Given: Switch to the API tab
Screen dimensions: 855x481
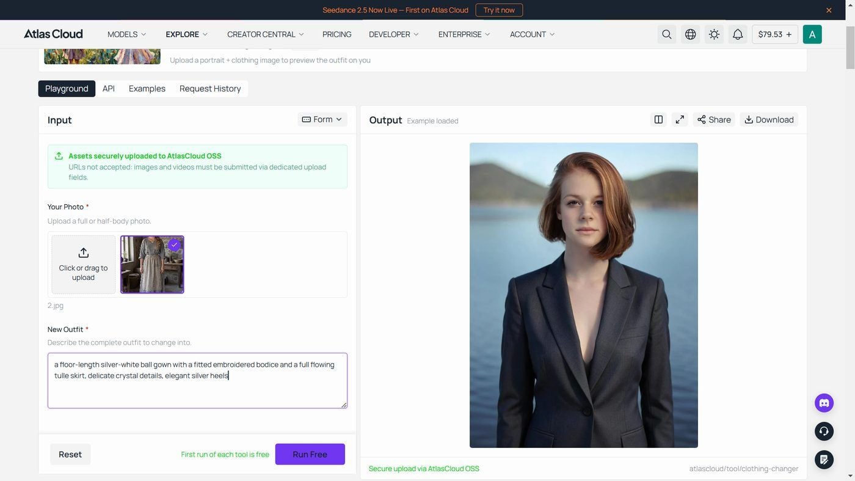Looking at the screenshot, I should 109,89.
